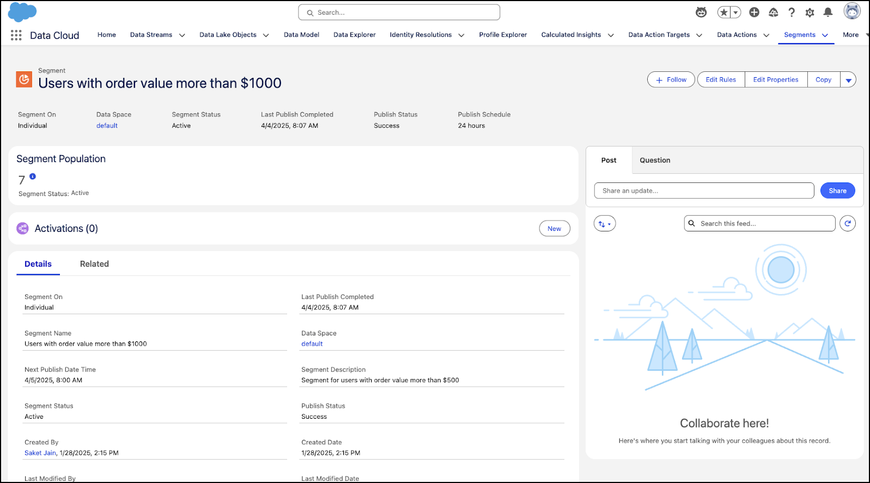Click the Follow button

(671, 80)
